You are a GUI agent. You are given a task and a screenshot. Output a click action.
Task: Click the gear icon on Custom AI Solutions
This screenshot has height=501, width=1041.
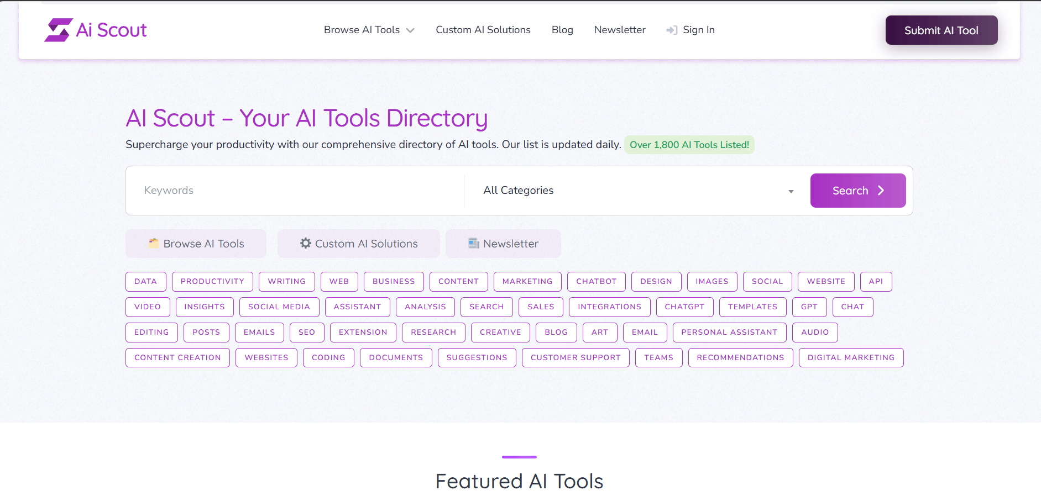coord(306,243)
